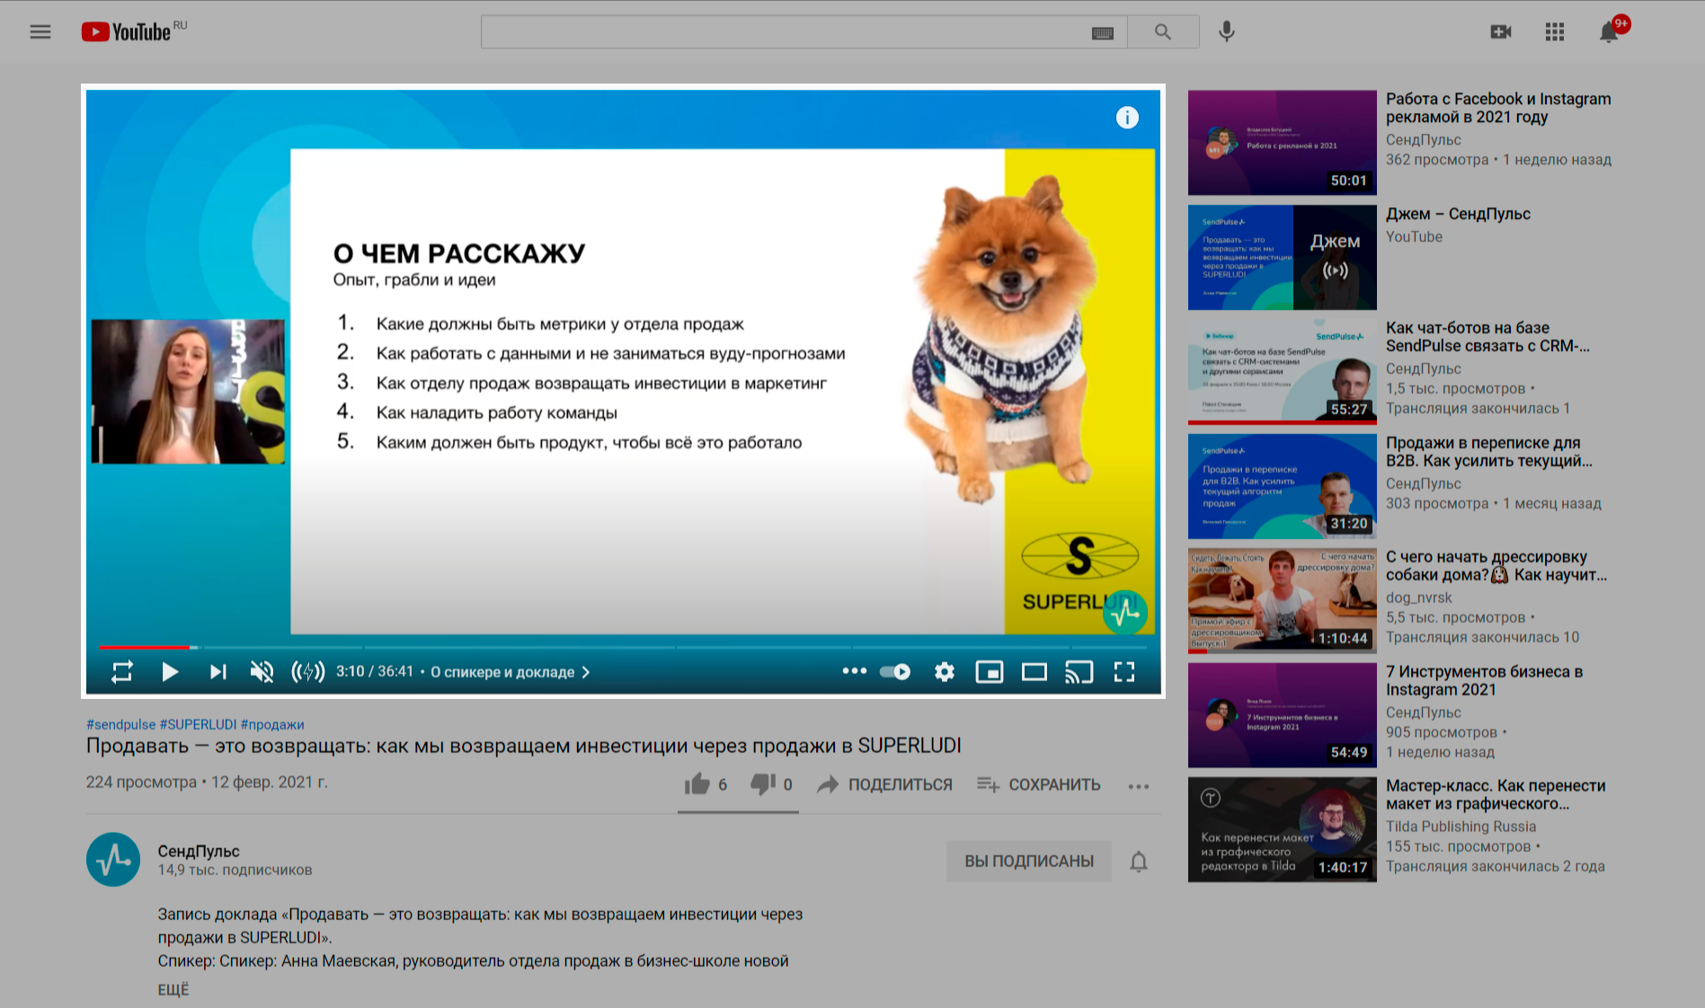Screen dimensions: 1705x1008
Task: Switch to miniplayer
Action: [990, 672]
